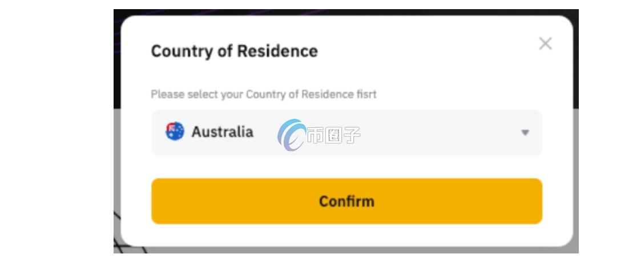Click the misspelled word "fisrt" in hint

tap(366, 94)
